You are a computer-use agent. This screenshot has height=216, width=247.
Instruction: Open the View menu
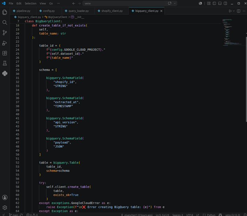tap(43, 3)
